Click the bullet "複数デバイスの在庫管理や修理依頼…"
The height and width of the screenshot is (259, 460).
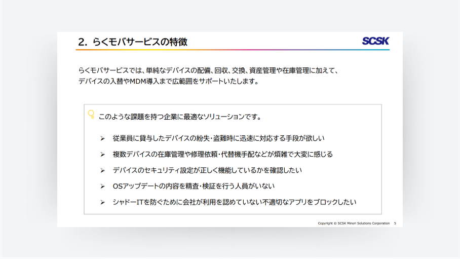[x=223, y=154]
